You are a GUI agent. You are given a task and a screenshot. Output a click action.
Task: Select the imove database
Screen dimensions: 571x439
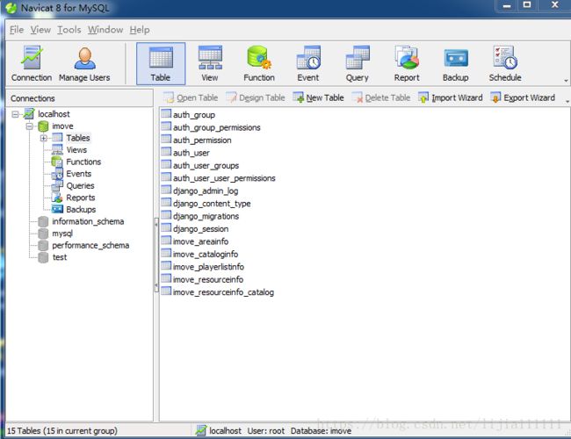[x=62, y=126]
